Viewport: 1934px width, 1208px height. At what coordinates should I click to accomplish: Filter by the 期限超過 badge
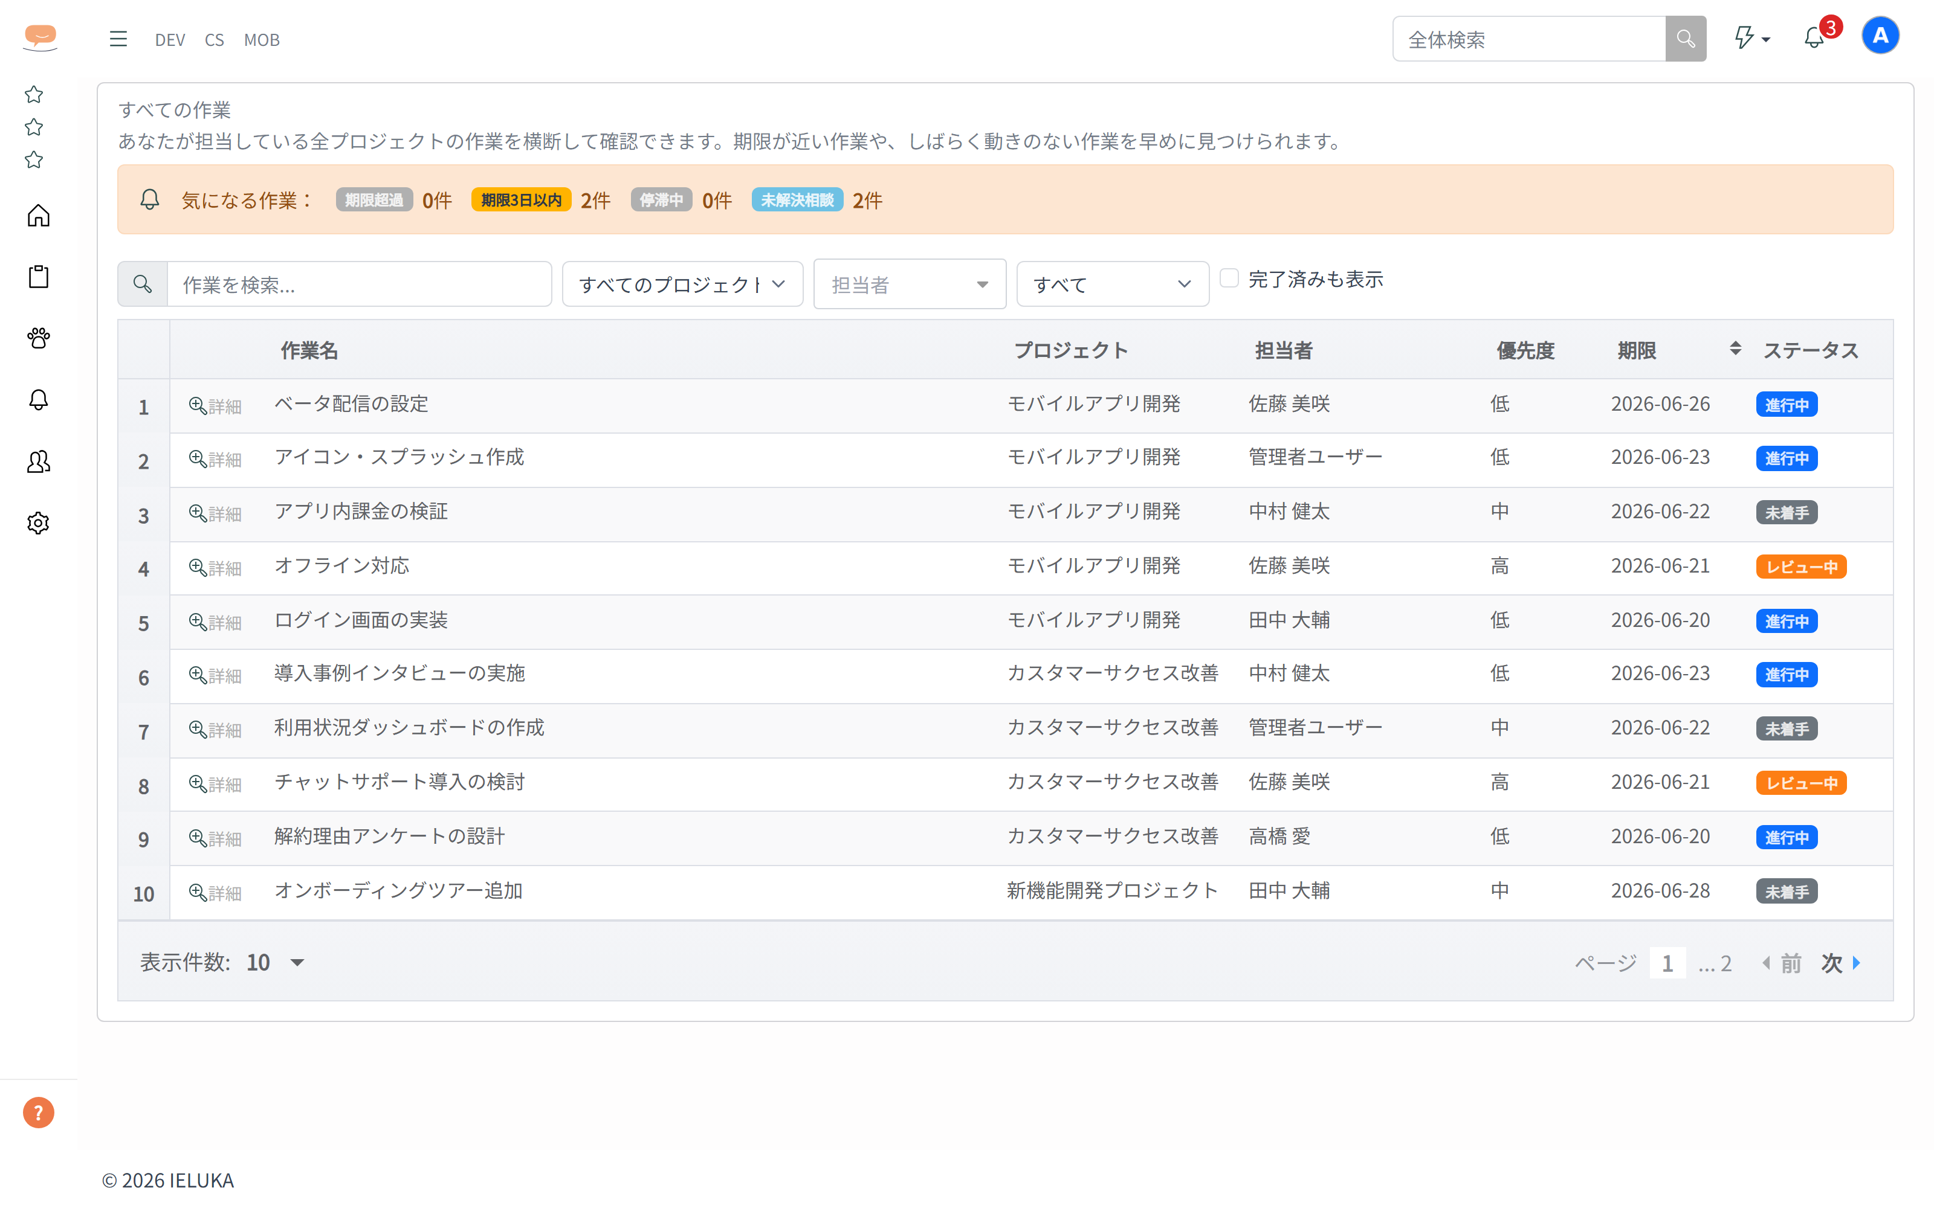pyautogui.click(x=374, y=200)
